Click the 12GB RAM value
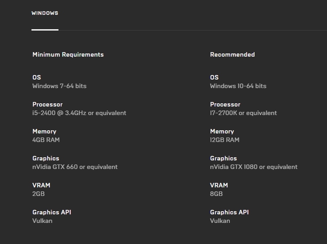 pyautogui.click(x=224, y=140)
